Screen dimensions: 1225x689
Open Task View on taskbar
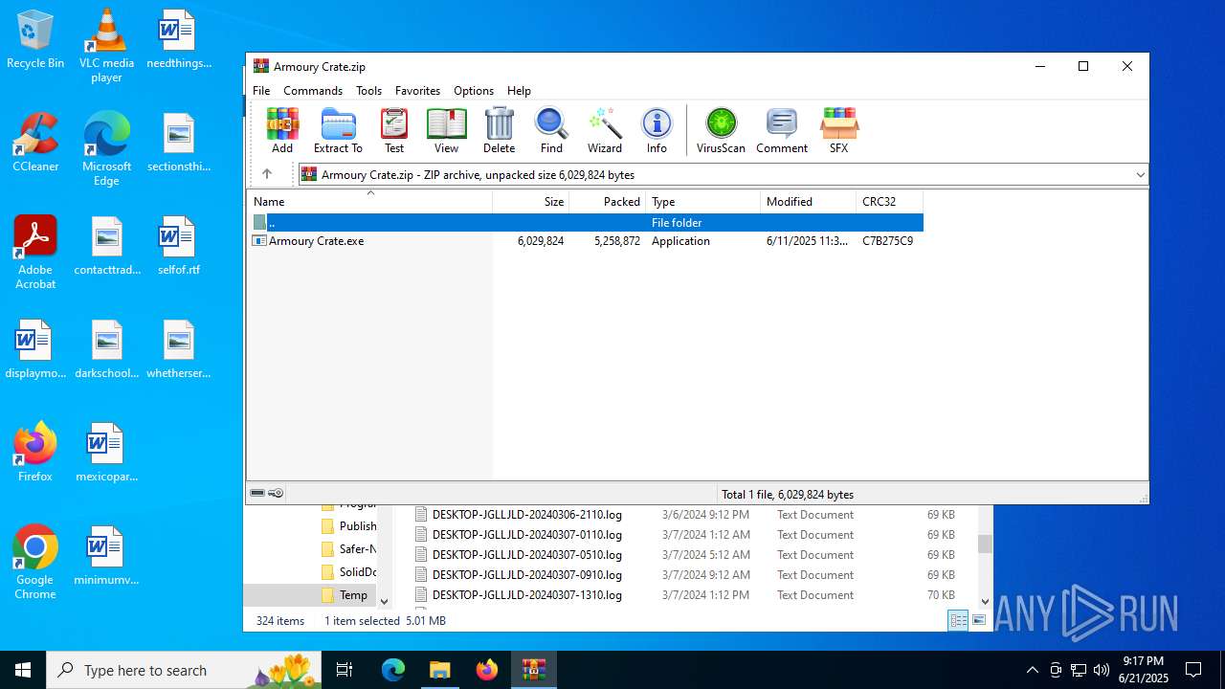coord(345,670)
